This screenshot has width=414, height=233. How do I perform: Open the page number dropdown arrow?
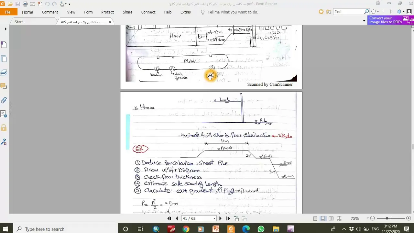214,219
